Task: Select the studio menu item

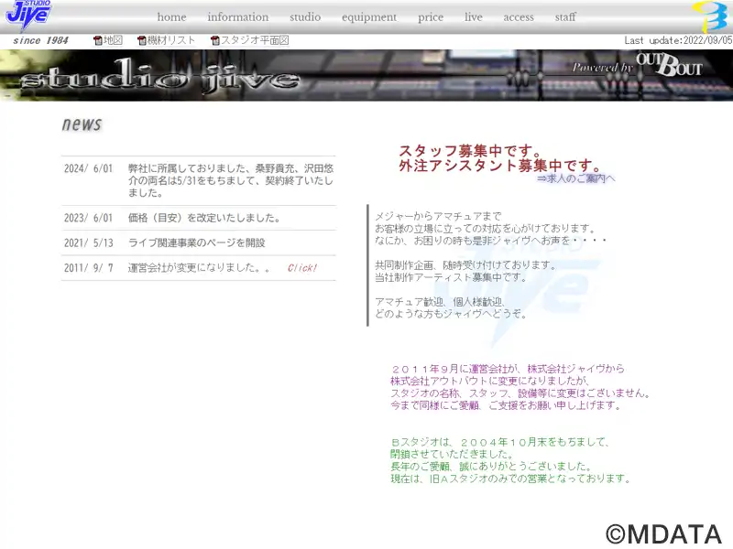Action: [x=305, y=17]
